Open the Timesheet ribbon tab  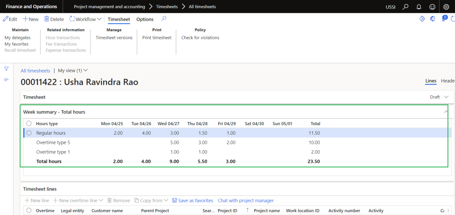pyautogui.click(x=119, y=20)
